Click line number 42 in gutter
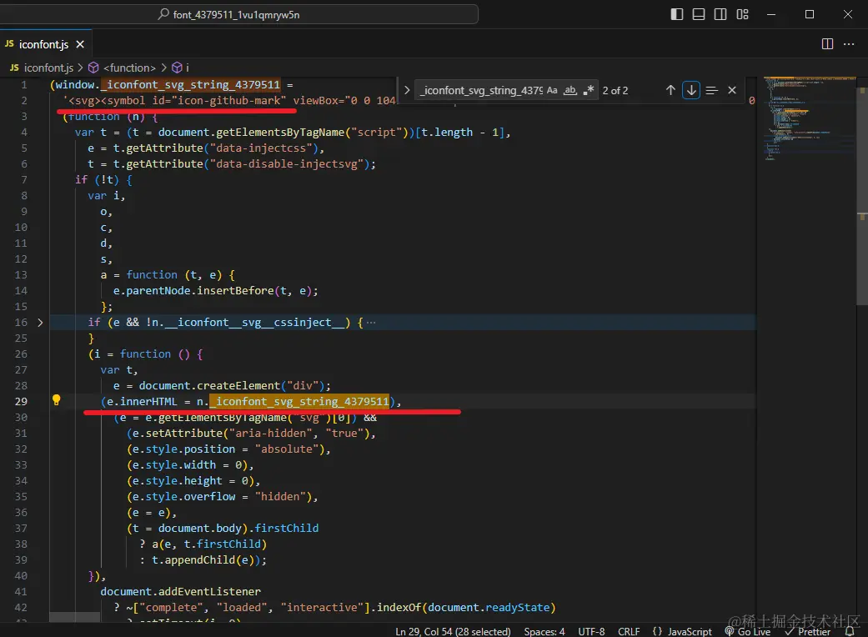 [21, 608]
